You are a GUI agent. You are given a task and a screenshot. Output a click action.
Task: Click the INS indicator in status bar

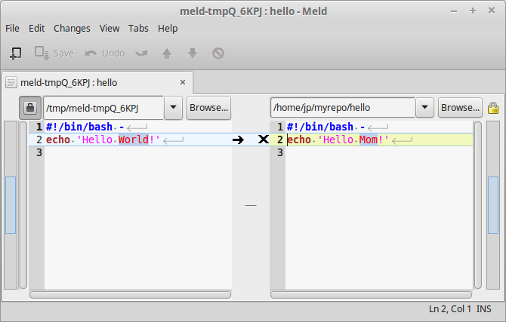pyautogui.click(x=484, y=308)
